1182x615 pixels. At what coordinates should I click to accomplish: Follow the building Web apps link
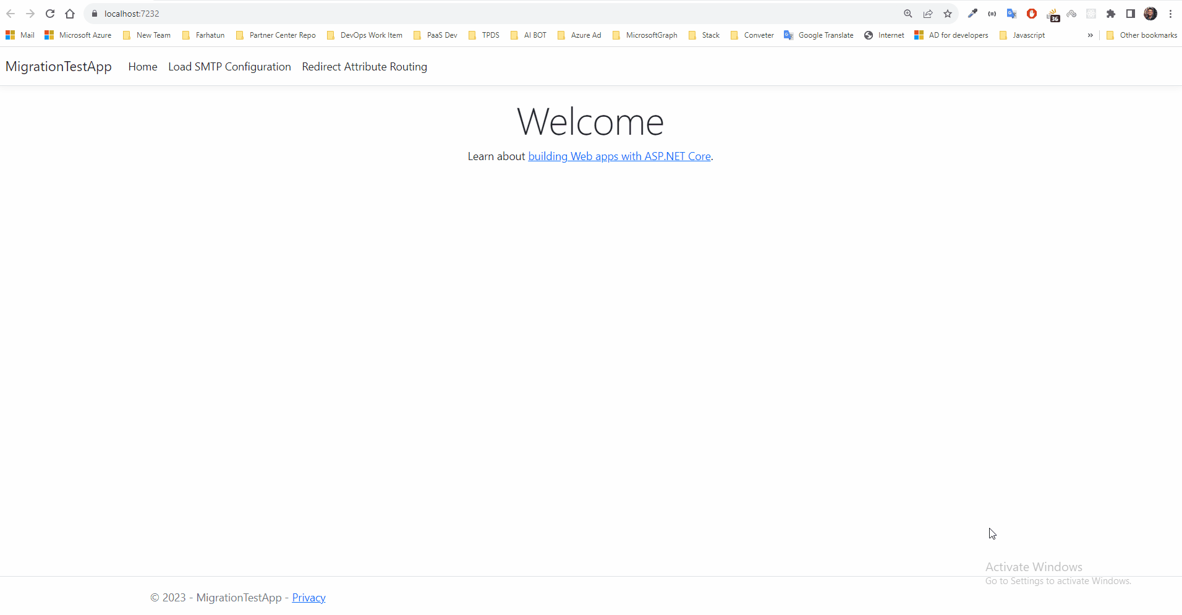(x=619, y=156)
